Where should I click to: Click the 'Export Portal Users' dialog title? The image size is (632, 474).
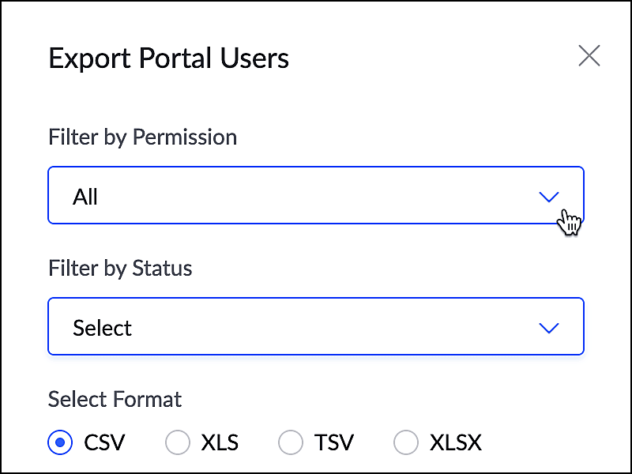[168, 58]
